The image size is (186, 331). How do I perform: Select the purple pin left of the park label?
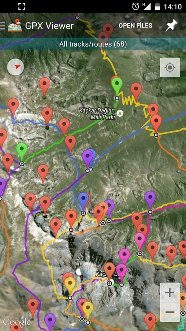[x=87, y=158]
